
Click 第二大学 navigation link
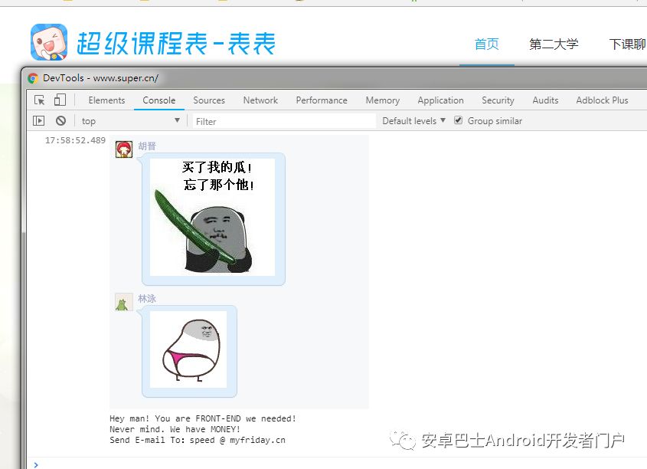click(554, 44)
